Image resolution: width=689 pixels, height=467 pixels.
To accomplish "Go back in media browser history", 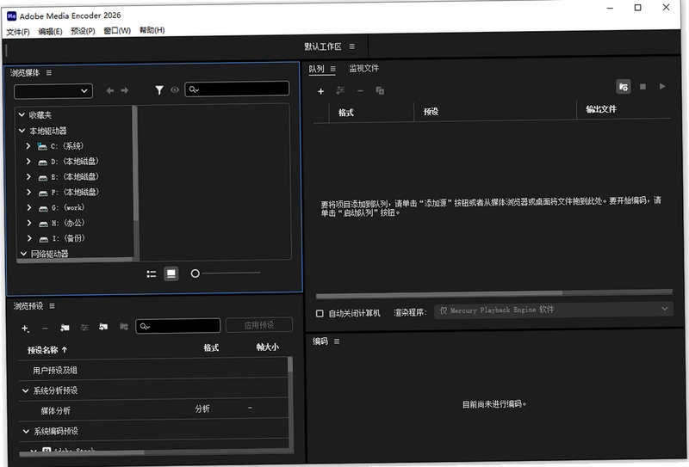I will pyautogui.click(x=110, y=90).
